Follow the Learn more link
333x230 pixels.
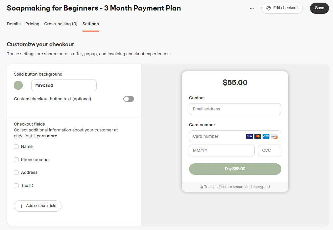pos(46,136)
